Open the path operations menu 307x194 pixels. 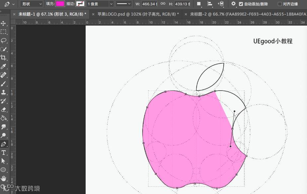point(199,4)
